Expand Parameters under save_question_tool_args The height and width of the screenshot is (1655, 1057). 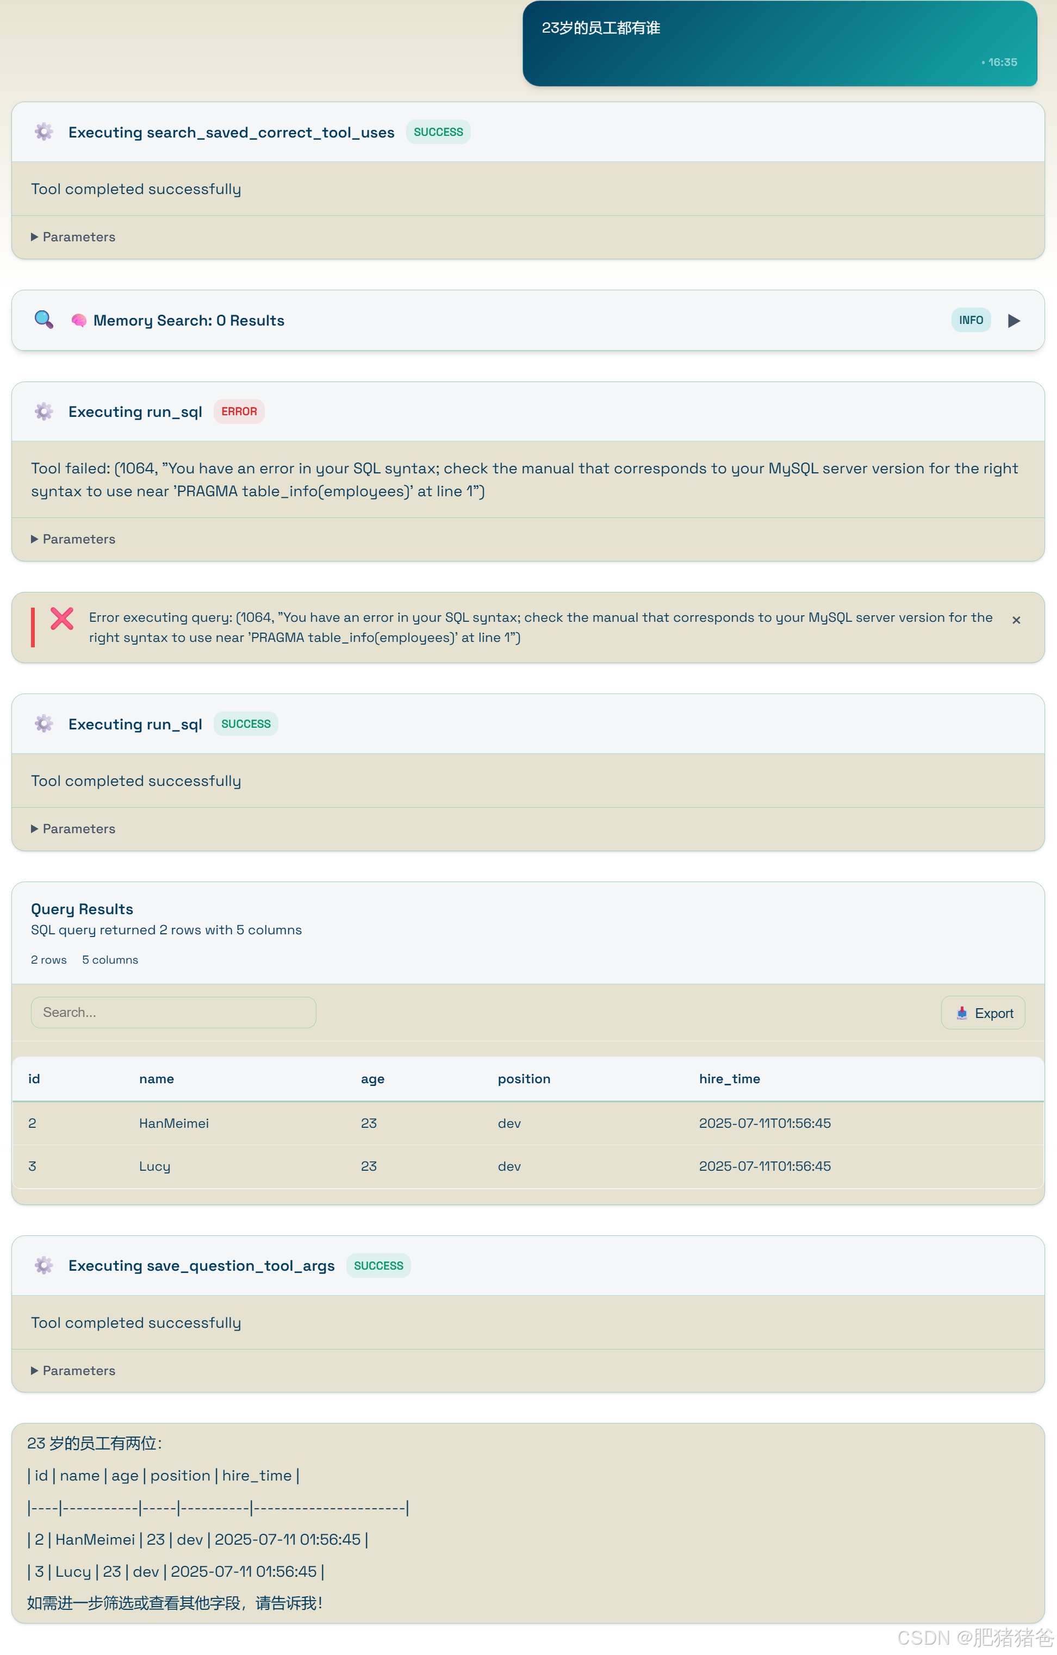(73, 1370)
